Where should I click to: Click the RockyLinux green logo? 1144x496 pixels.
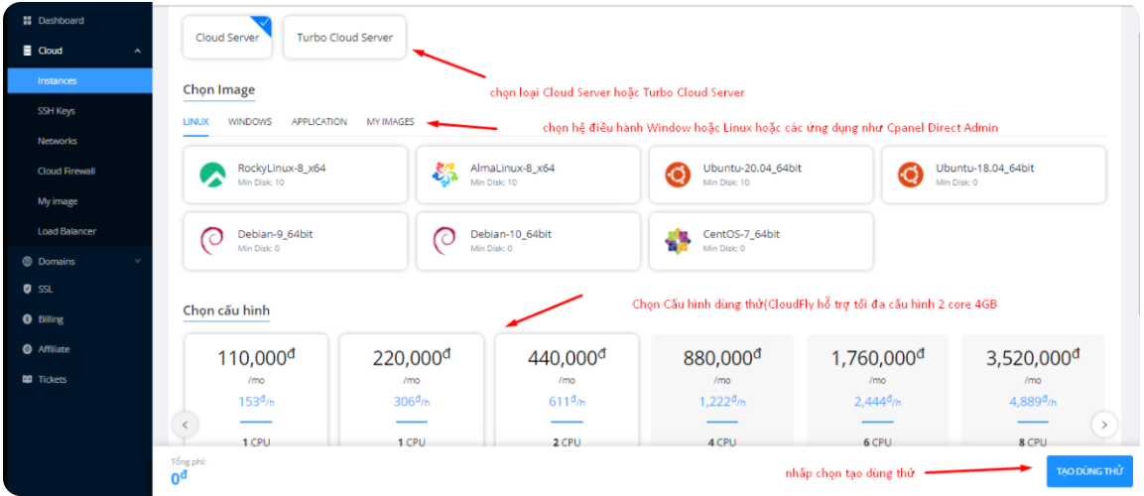click(x=211, y=175)
